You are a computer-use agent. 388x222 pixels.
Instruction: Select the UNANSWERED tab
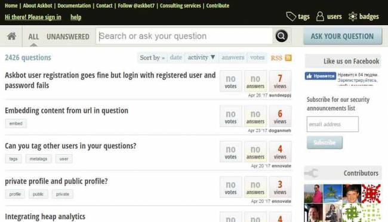(68, 36)
